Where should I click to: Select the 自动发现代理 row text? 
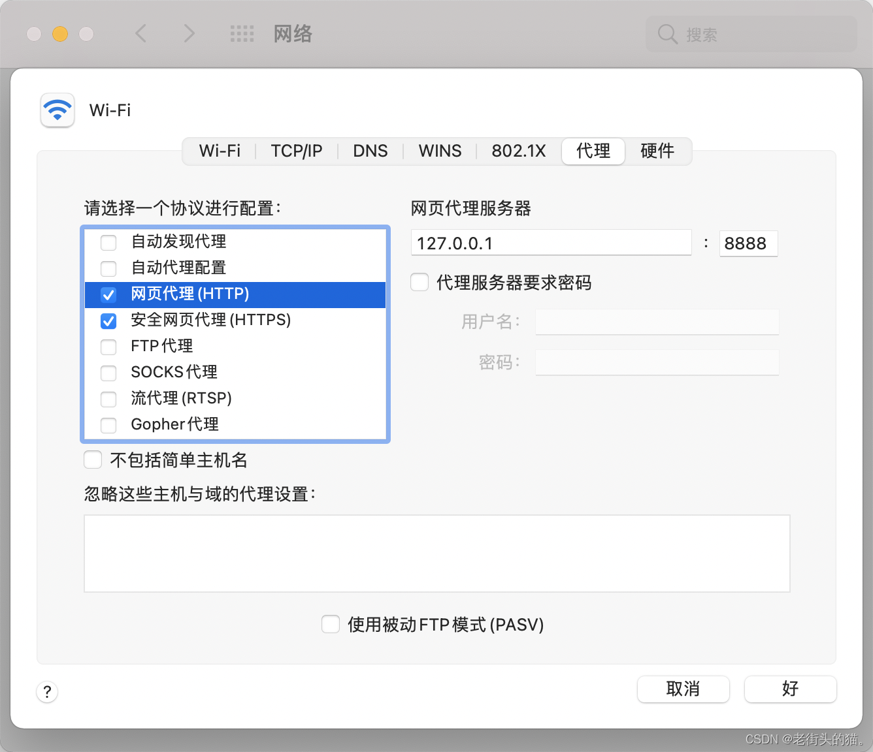178,242
